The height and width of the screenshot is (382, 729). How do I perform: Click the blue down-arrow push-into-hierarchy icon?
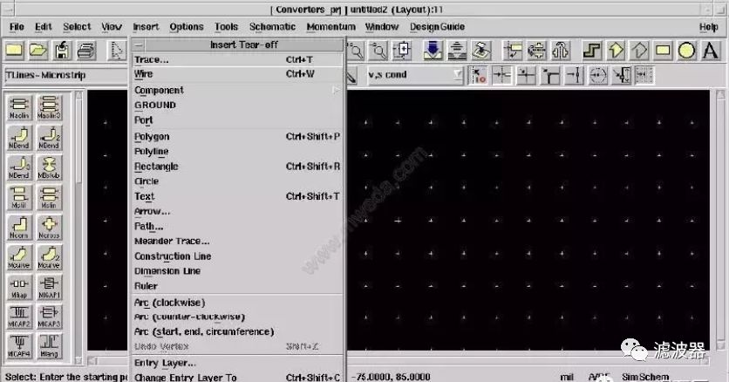coord(433,51)
